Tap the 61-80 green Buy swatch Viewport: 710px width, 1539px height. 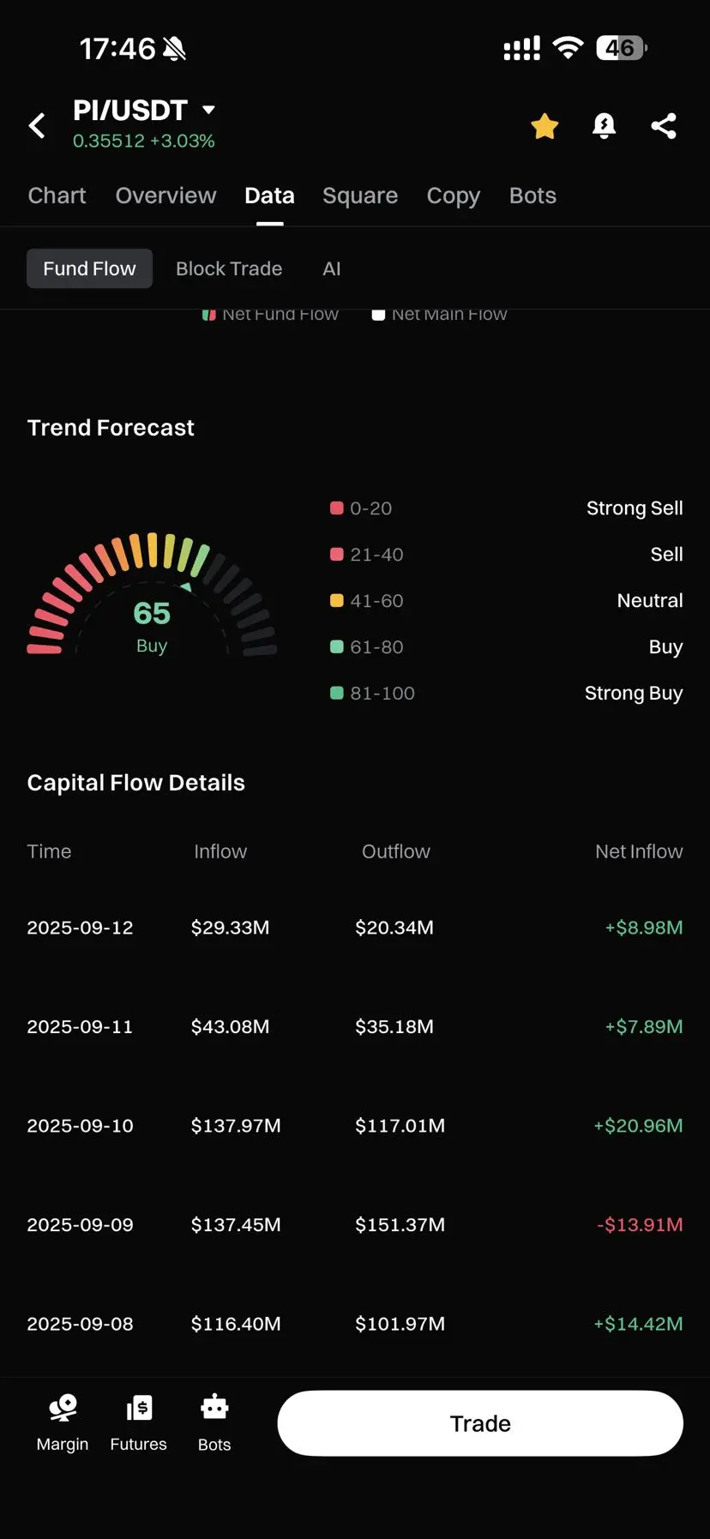(337, 646)
